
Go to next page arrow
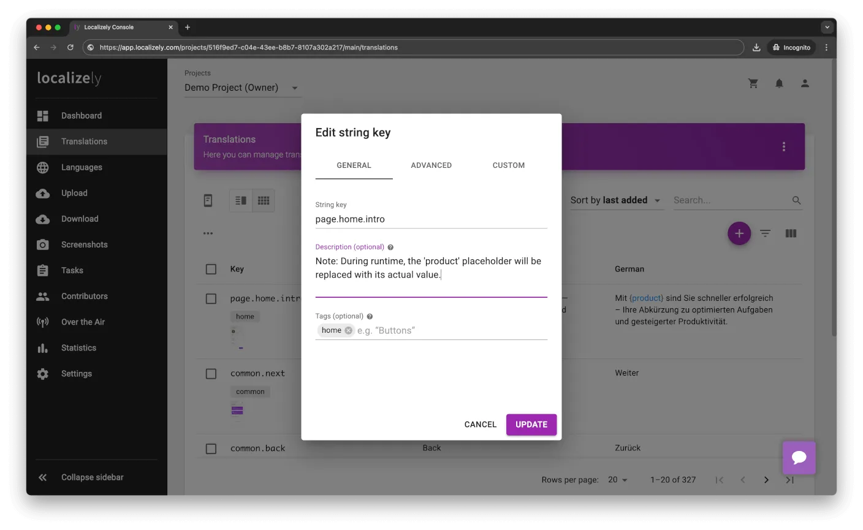(x=766, y=480)
